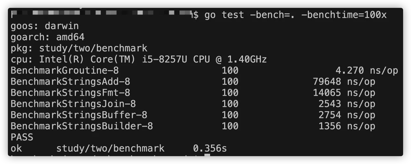411x164 pixels.
Task: Click the 14065 ns/op value
Action: [344, 93]
